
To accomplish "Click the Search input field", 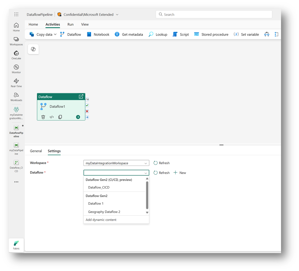I will click(214, 14).
